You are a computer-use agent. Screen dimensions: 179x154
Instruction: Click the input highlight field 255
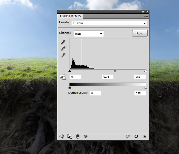tap(140, 77)
